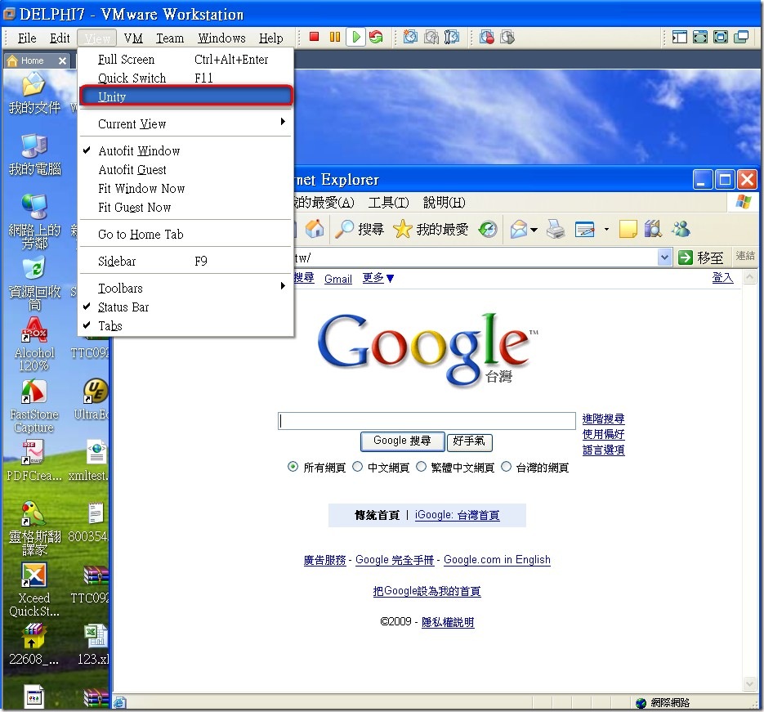Click the IE Mail envelope icon
The height and width of the screenshot is (712, 764).
(519, 229)
